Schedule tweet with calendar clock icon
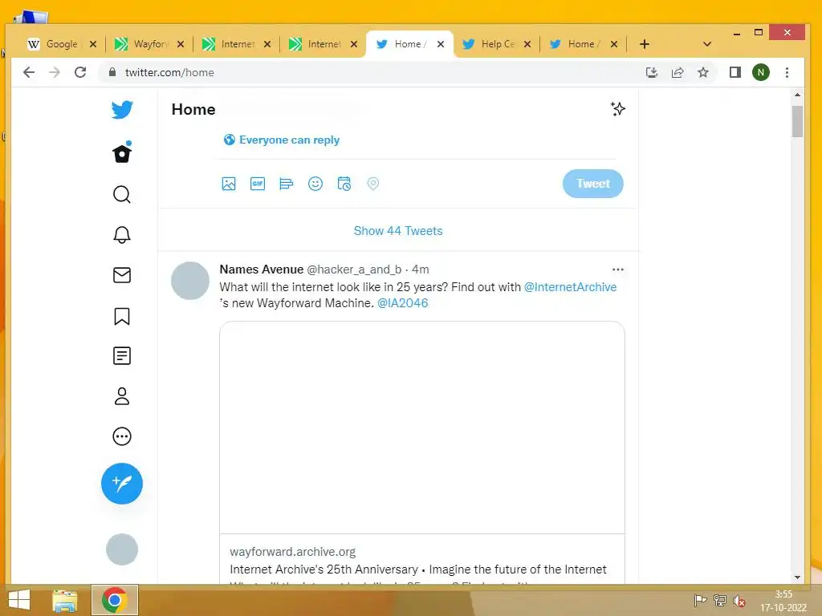 pyautogui.click(x=344, y=184)
